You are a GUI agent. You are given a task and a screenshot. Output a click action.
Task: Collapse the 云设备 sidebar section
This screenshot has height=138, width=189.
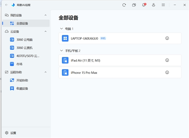[x=45, y=32]
